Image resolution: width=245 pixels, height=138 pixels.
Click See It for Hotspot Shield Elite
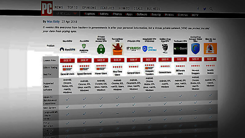click(x=195, y=59)
